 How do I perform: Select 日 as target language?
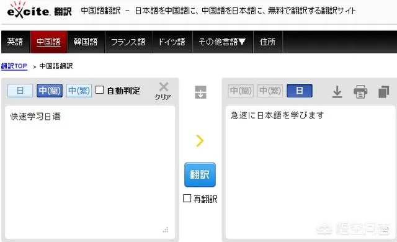point(300,91)
